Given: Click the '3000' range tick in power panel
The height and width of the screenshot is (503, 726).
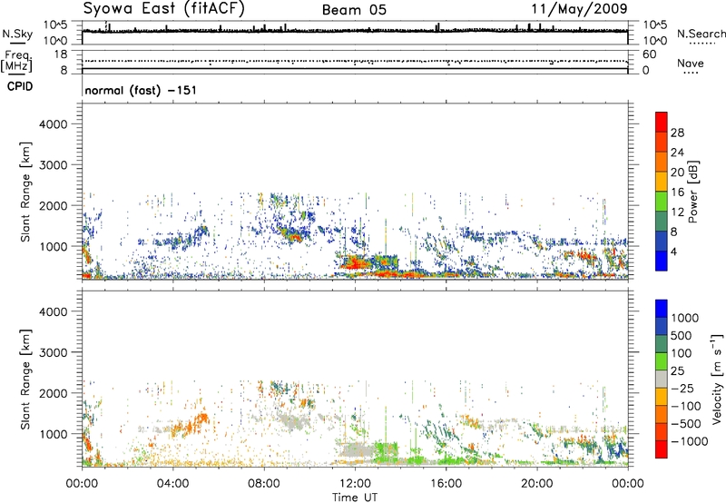Looking at the screenshot, I should pyautogui.click(x=54, y=165).
